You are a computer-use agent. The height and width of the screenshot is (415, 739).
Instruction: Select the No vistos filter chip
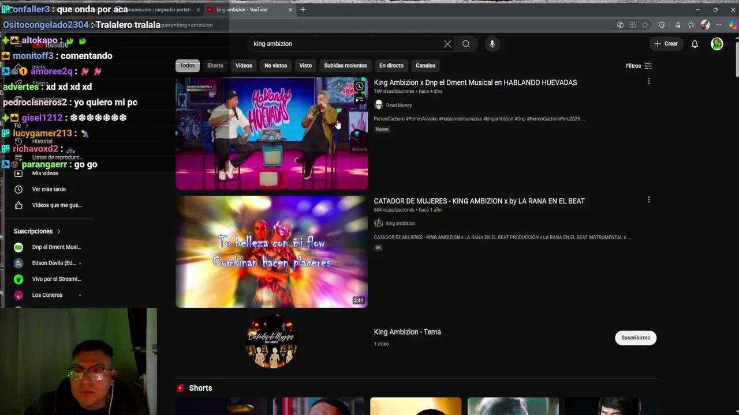click(x=275, y=66)
